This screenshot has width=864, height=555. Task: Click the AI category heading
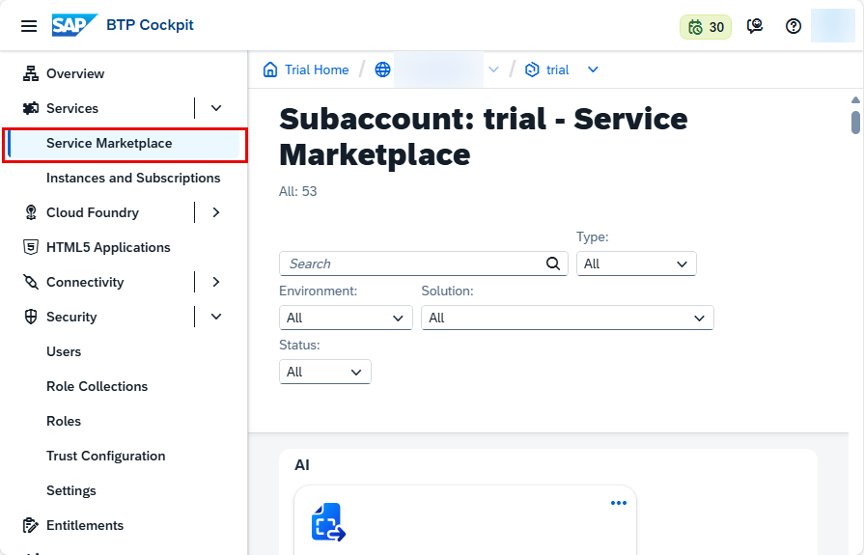302,465
